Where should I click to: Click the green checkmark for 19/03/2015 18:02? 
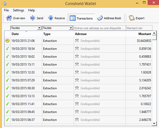coord(7,57)
